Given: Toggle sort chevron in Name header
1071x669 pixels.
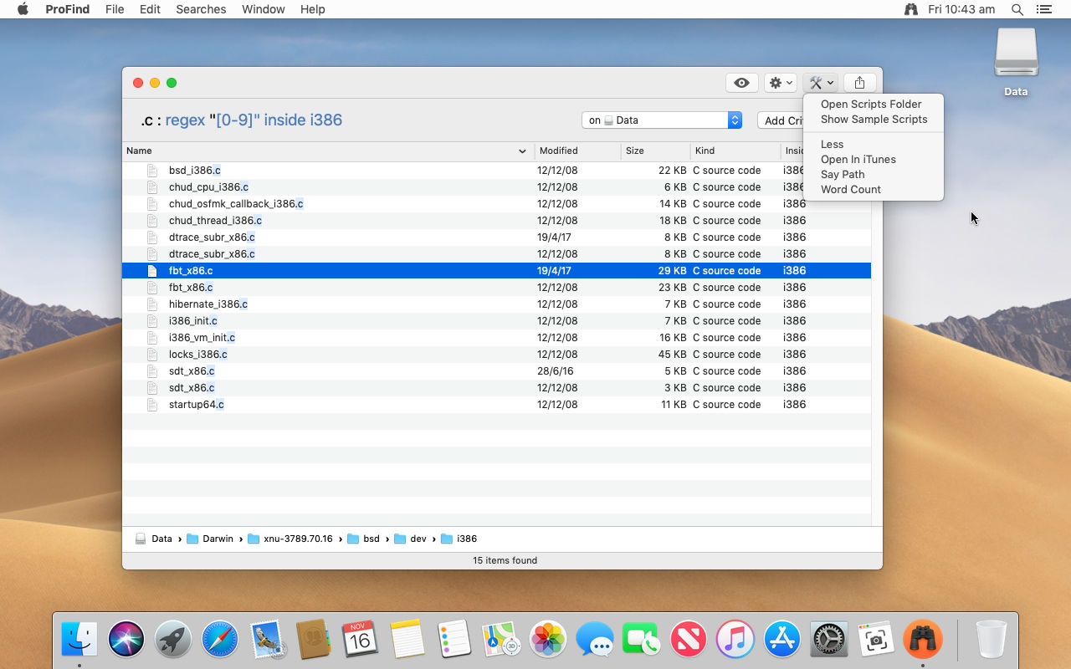Looking at the screenshot, I should point(522,151).
